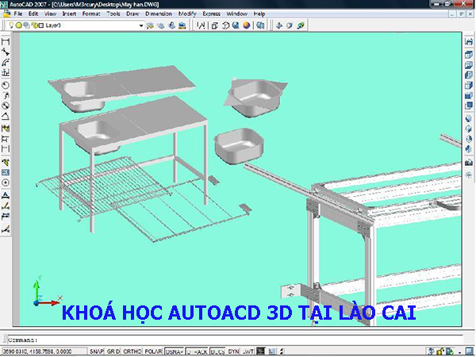
Task: Select the Aligned dimension tool
Action: pos(6,52)
